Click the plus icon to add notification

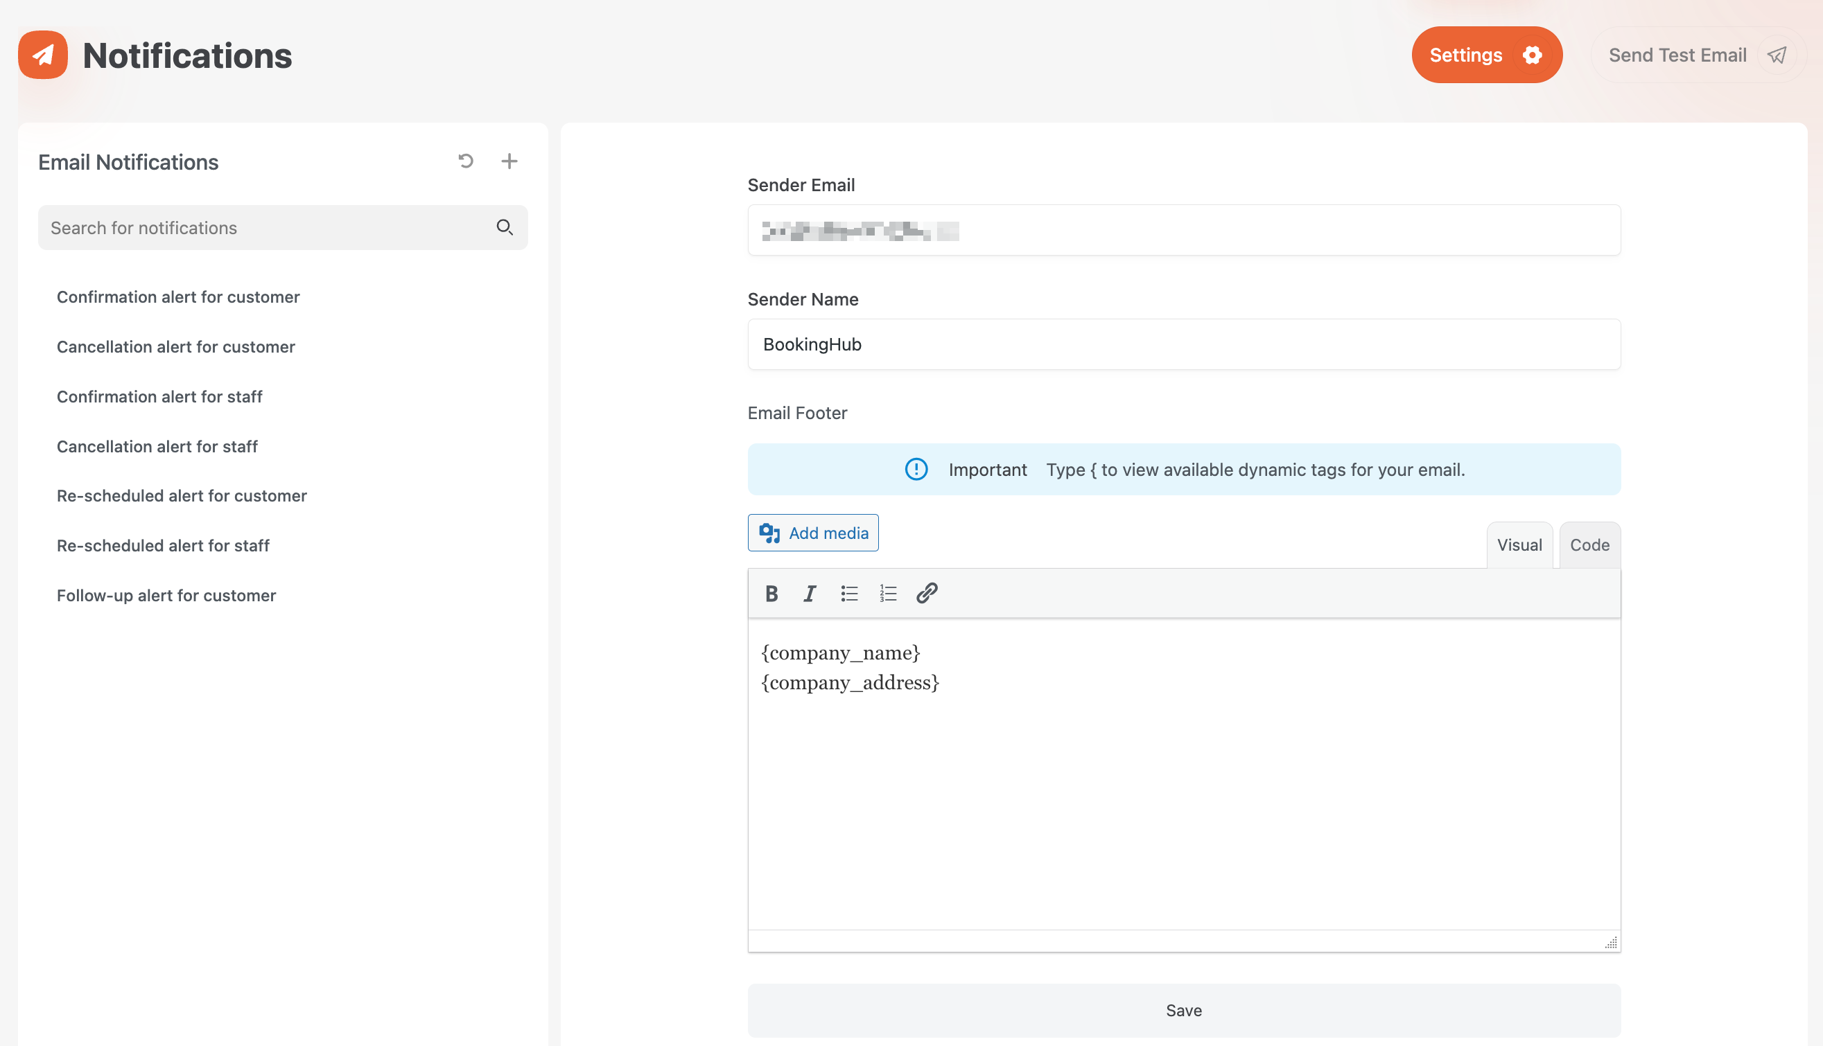click(x=509, y=161)
